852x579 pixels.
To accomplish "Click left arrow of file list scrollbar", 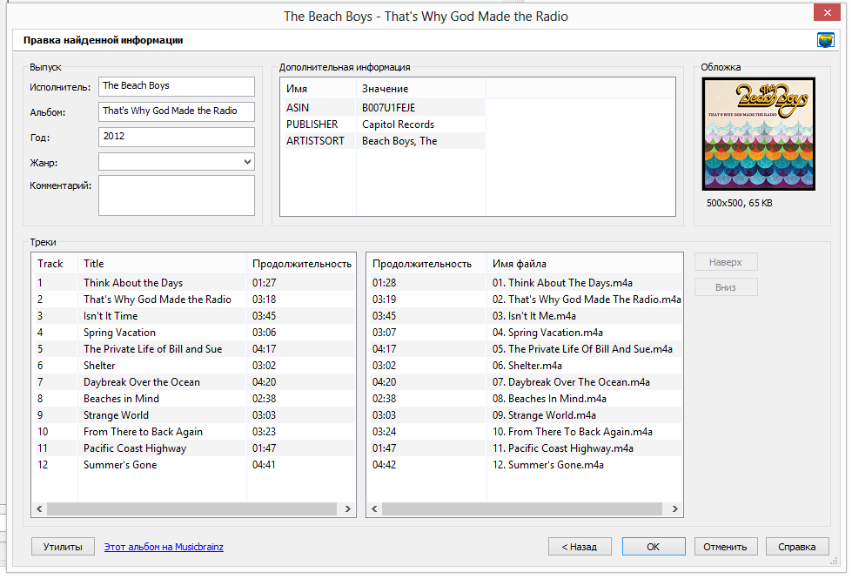I will pyautogui.click(x=374, y=508).
